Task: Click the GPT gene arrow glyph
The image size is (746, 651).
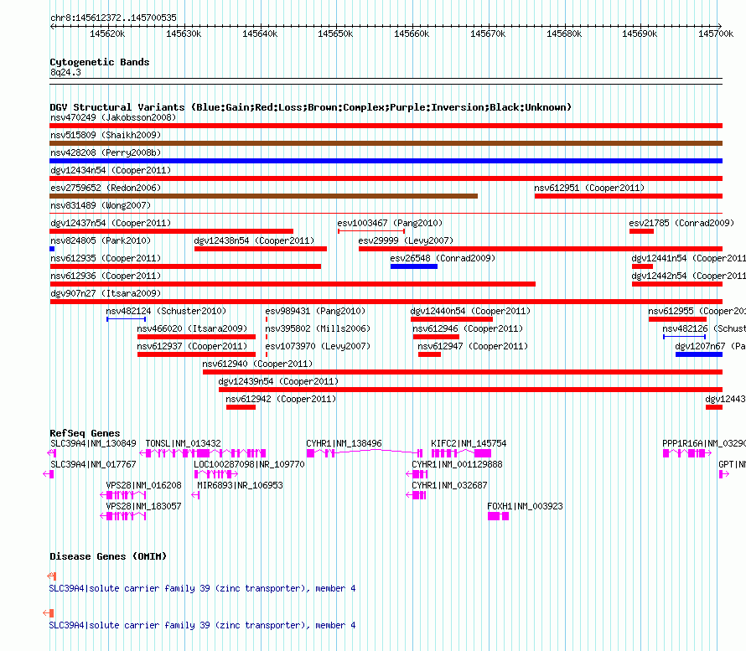Action: pos(723,474)
